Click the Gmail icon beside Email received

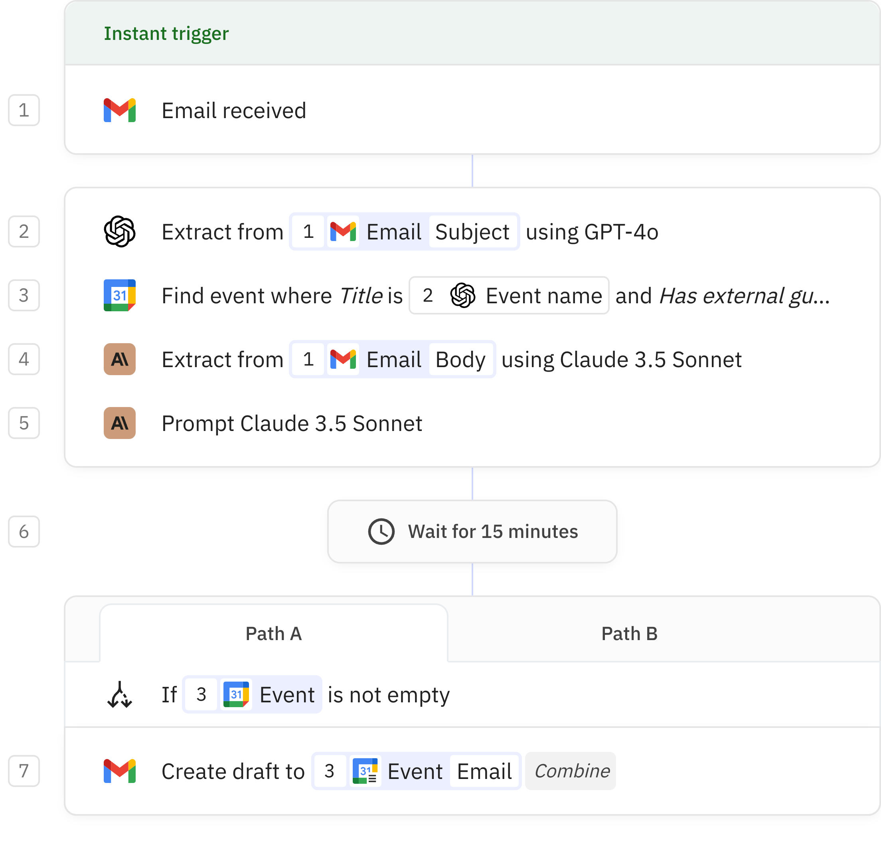click(120, 110)
